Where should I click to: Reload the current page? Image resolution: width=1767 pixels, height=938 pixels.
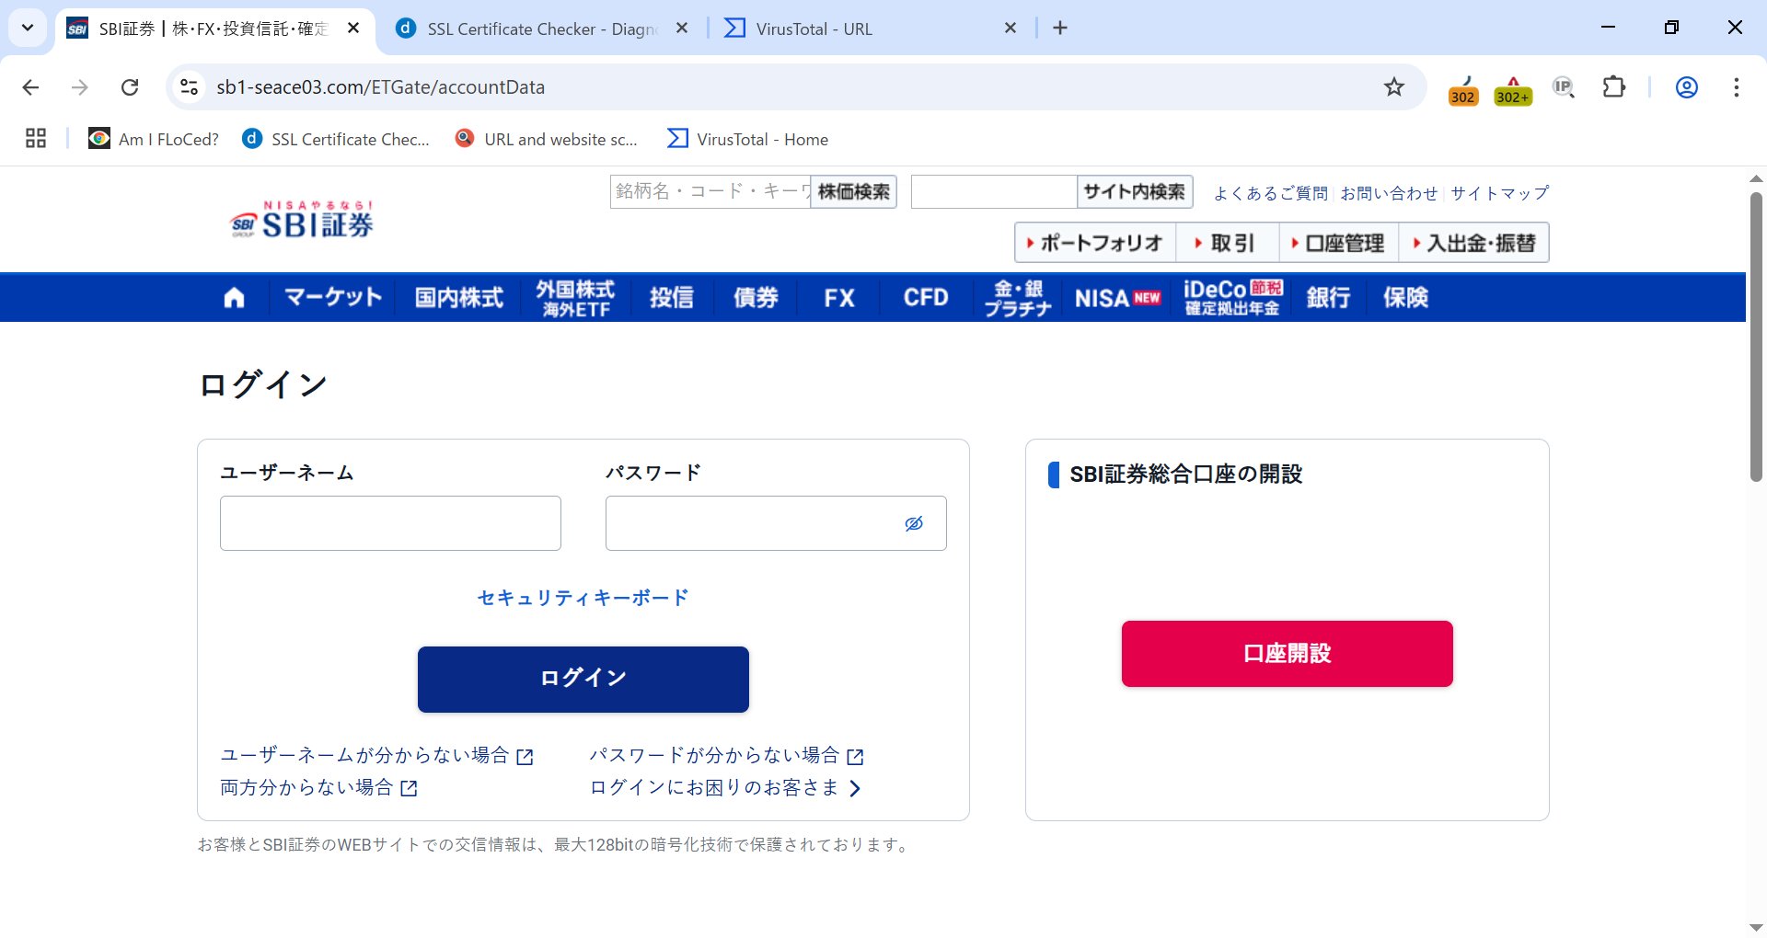130,87
